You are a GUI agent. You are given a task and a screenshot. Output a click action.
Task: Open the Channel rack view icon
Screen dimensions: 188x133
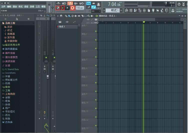tap(131, 11)
